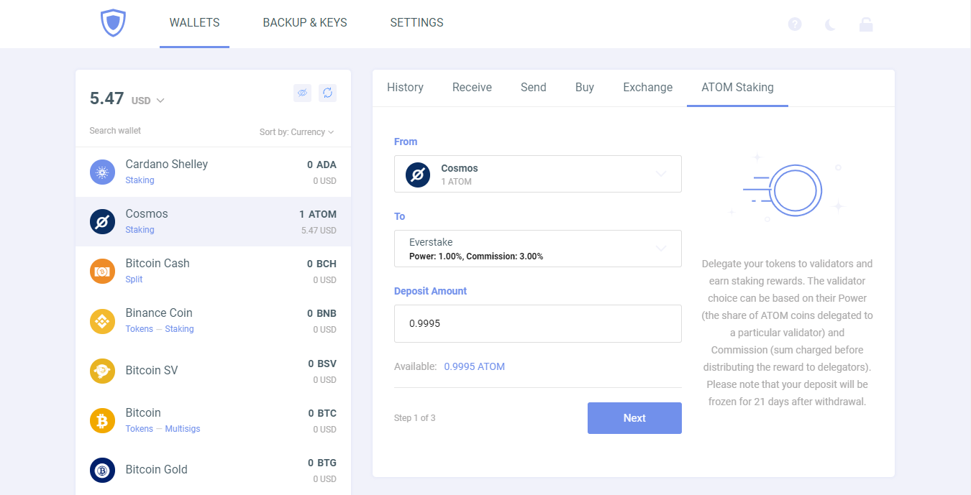Click the Deposit Amount input field

pos(538,323)
